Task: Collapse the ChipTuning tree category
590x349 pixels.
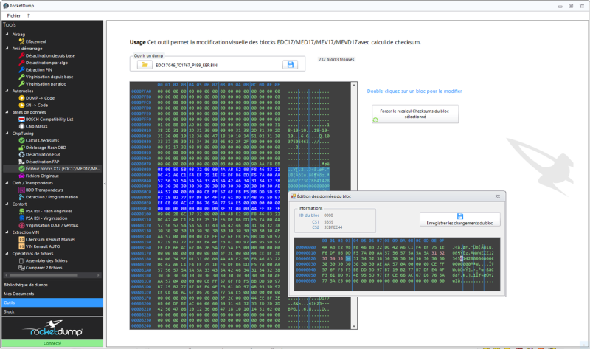Action: (x=7, y=133)
